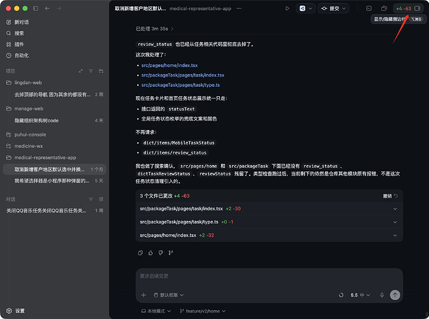Copy the response with copy icon
The width and height of the screenshot is (429, 319).
coord(140,253)
